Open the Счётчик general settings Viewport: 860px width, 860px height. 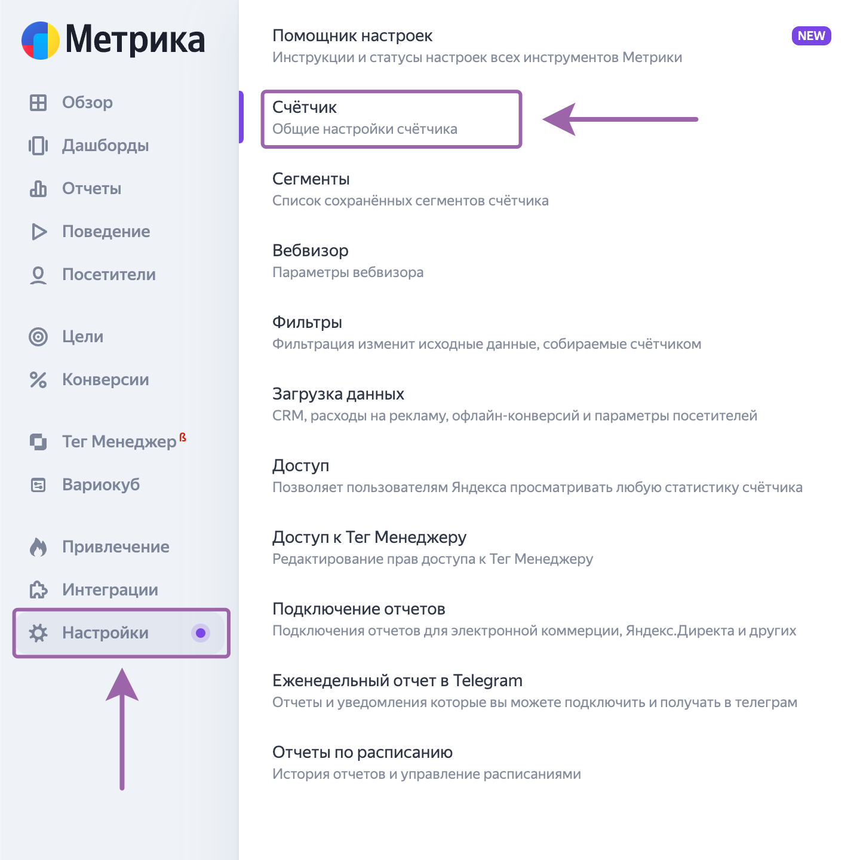pos(305,108)
